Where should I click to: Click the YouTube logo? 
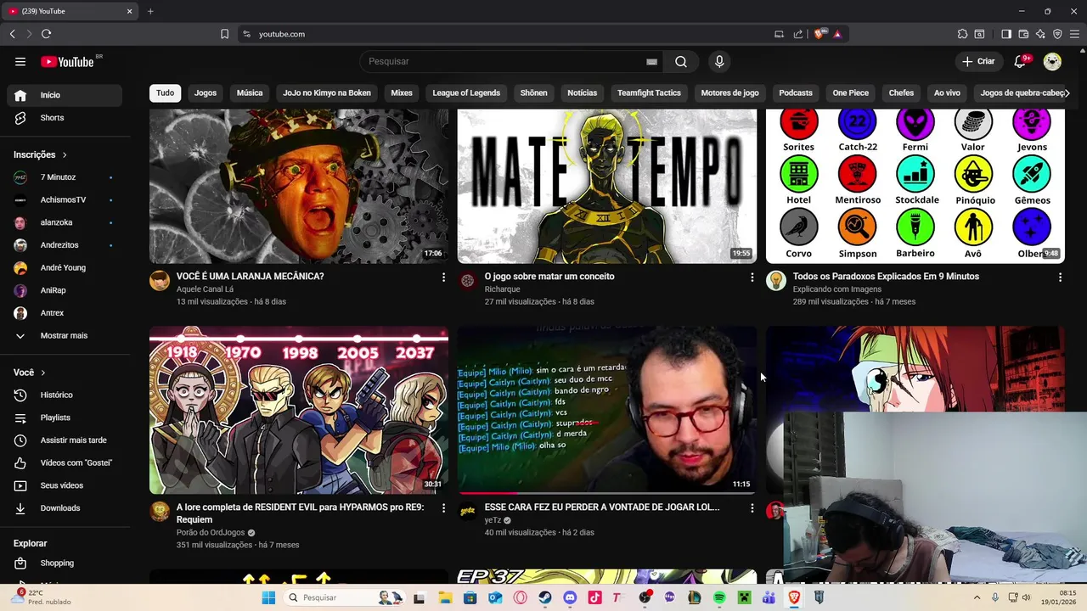(x=67, y=61)
